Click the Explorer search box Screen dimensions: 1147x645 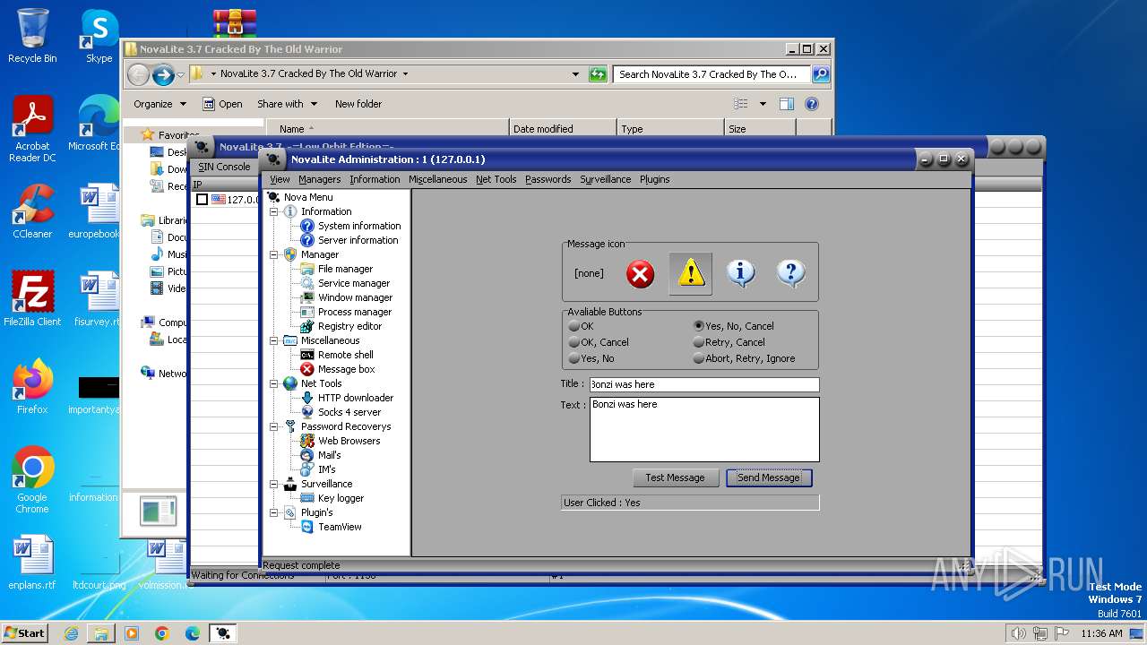tap(712, 74)
